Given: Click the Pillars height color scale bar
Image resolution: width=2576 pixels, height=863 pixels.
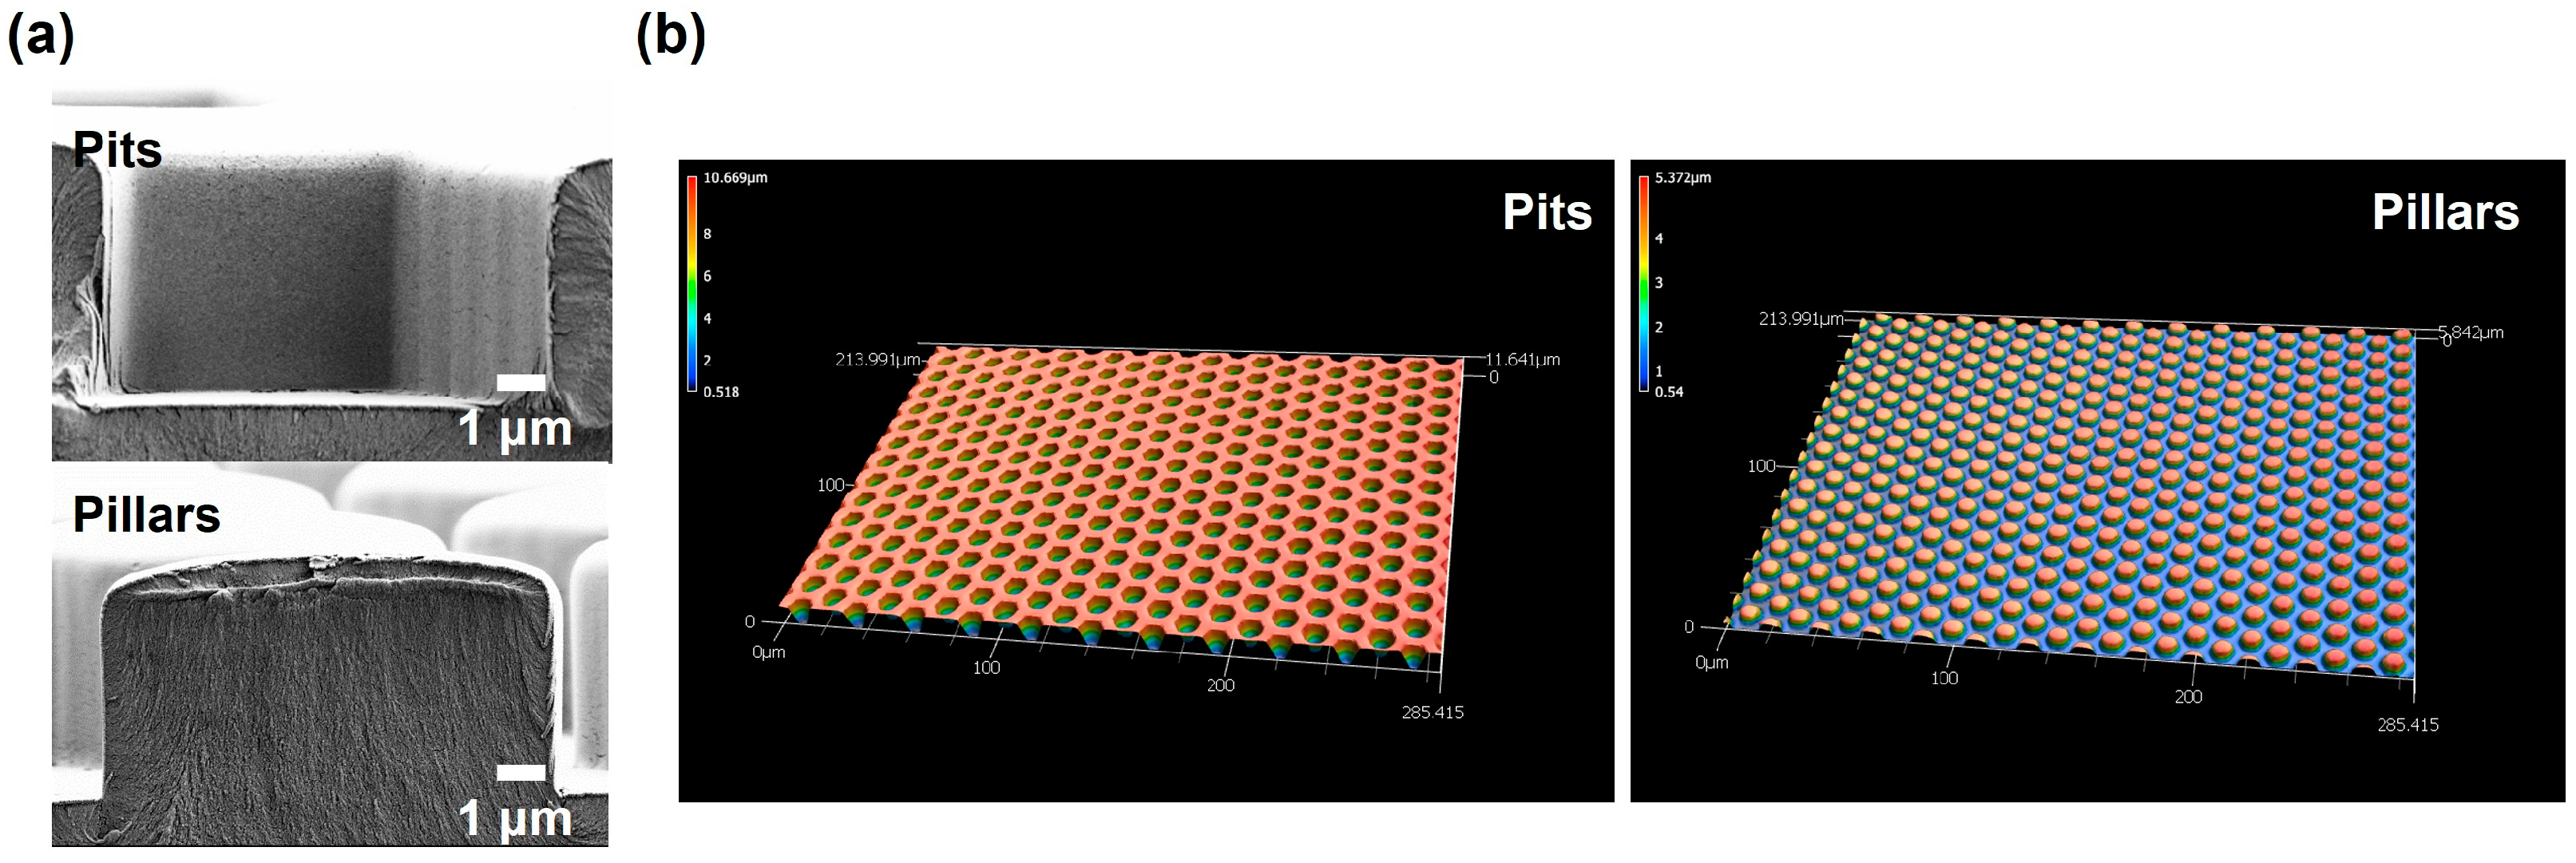Looking at the screenshot, I should (1643, 283).
